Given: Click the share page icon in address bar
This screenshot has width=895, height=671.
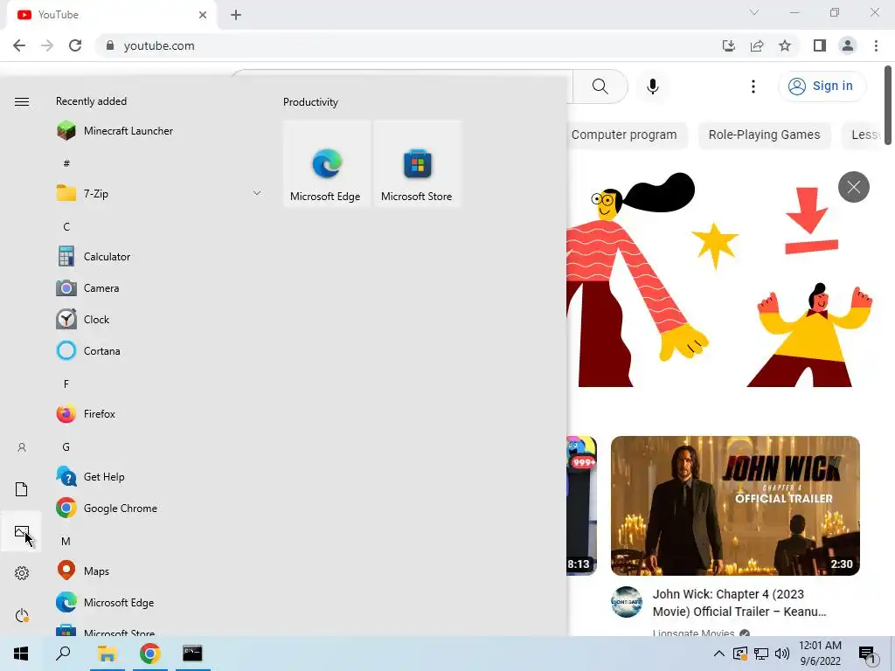Looking at the screenshot, I should (x=757, y=45).
